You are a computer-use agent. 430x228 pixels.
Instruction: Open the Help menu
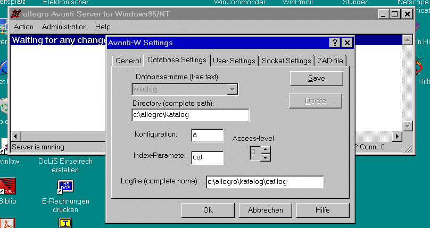coord(103,27)
